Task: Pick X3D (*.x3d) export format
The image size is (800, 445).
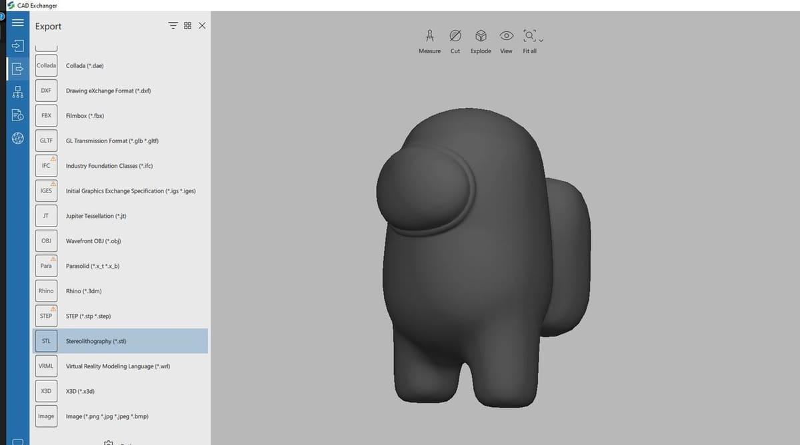Action: coord(120,391)
